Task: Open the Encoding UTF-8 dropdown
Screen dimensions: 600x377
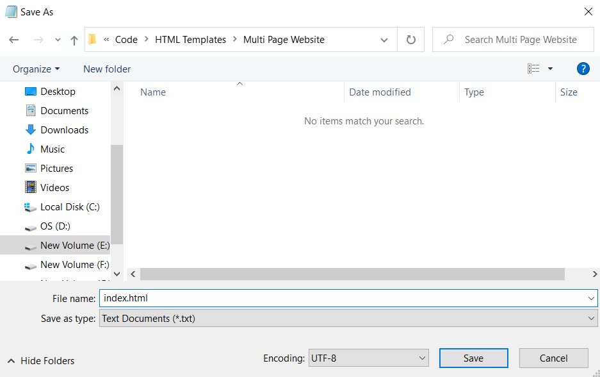Action: 368,358
